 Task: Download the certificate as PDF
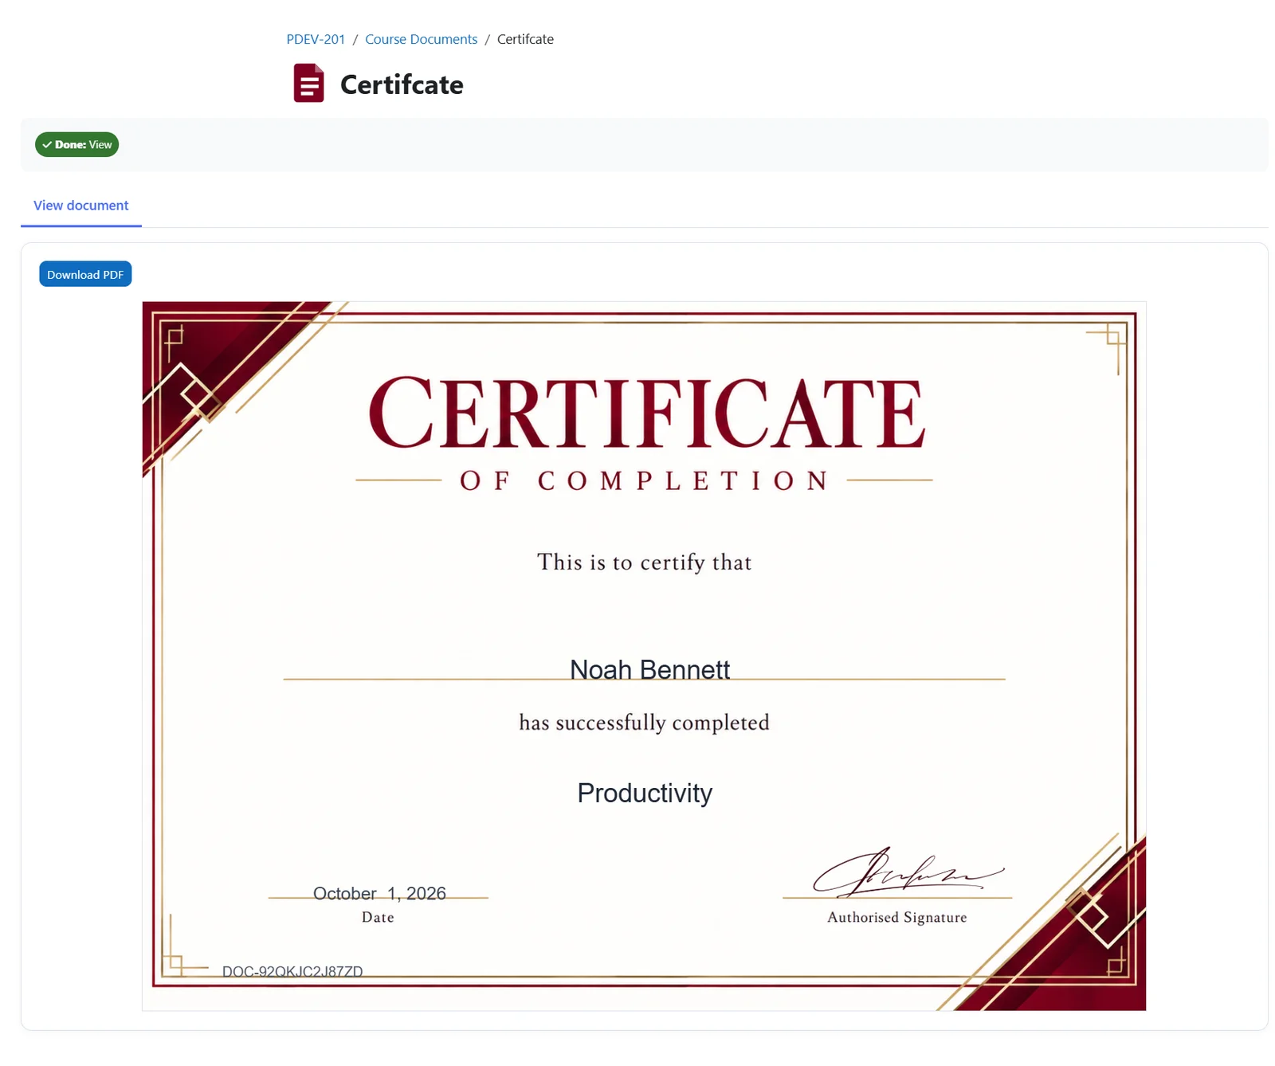point(85,274)
